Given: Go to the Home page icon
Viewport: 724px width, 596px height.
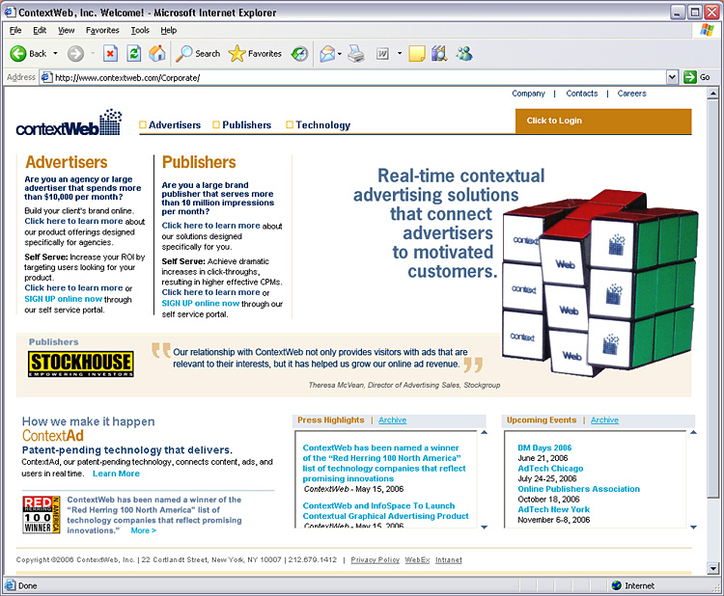Looking at the screenshot, I should coord(157,53).
